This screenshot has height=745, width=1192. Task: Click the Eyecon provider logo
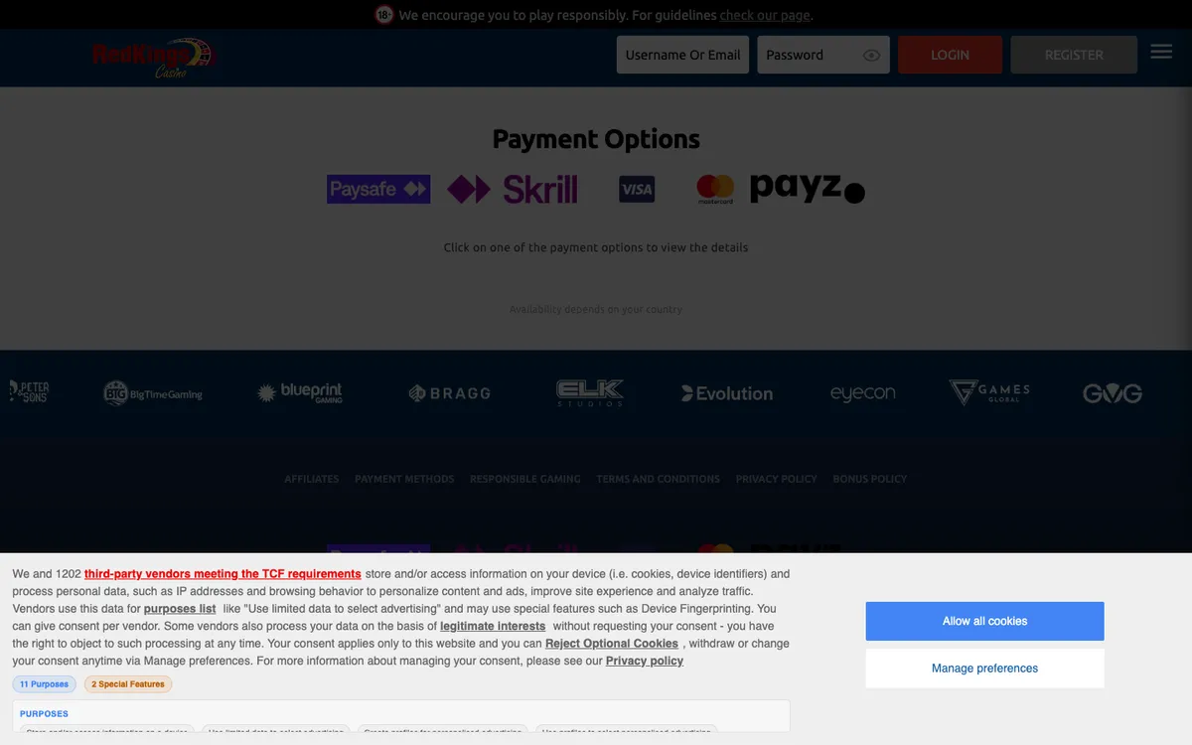coord(863,393)
